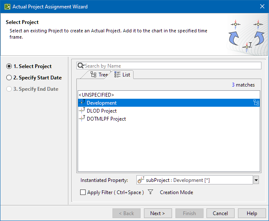Click the subProject property icon

141,180
